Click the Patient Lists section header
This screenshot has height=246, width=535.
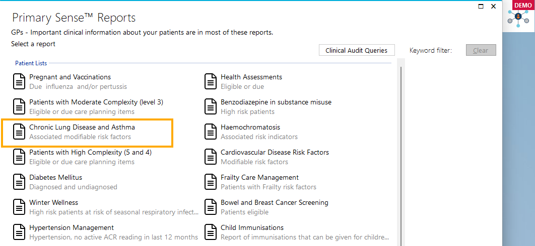31,63
